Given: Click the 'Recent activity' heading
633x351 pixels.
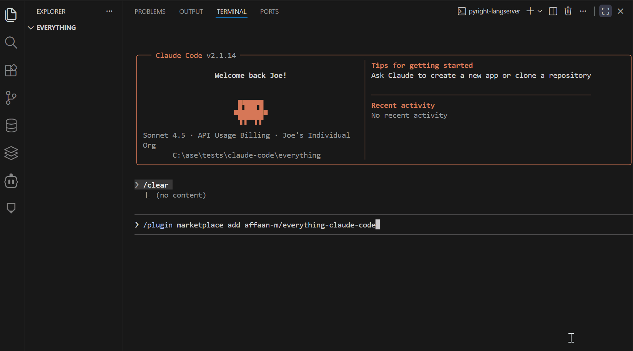Looking at the screenshot, I should pyautogui.click(x=403, y=105).
